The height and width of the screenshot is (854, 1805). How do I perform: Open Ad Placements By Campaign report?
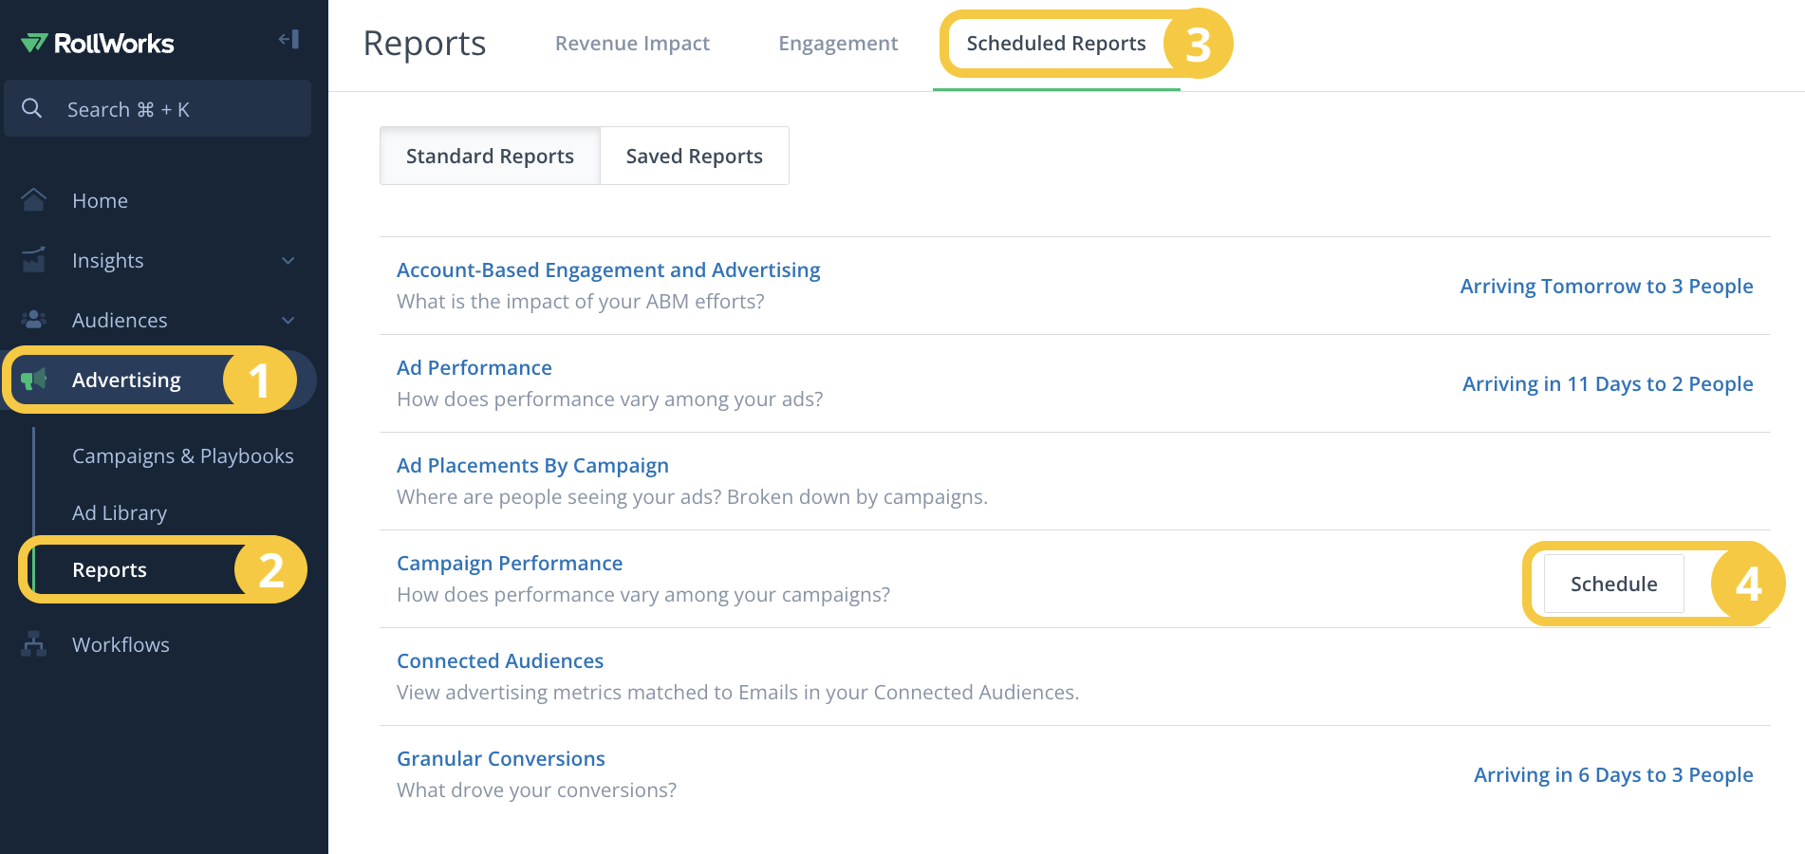click(532, 466)
